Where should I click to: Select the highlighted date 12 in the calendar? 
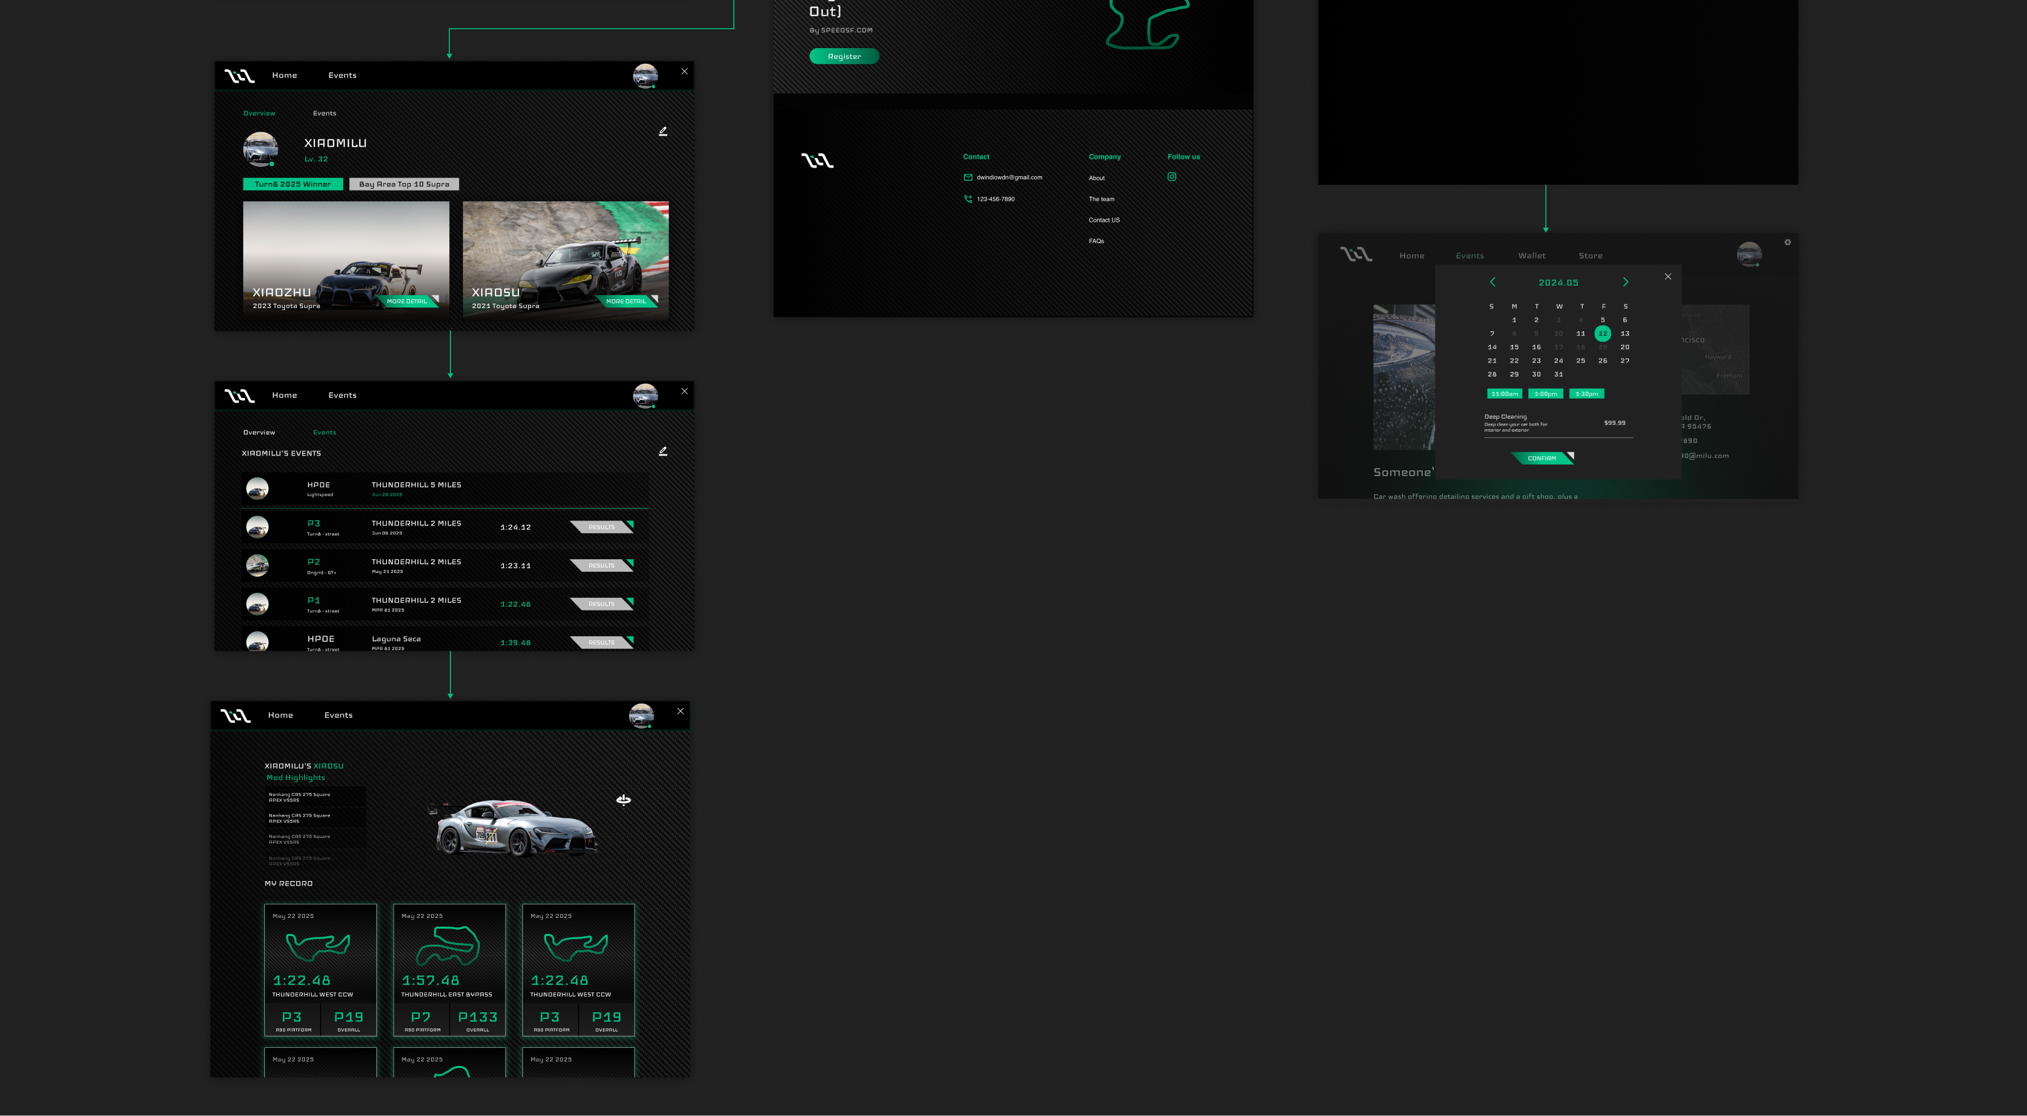point(1602,334)
